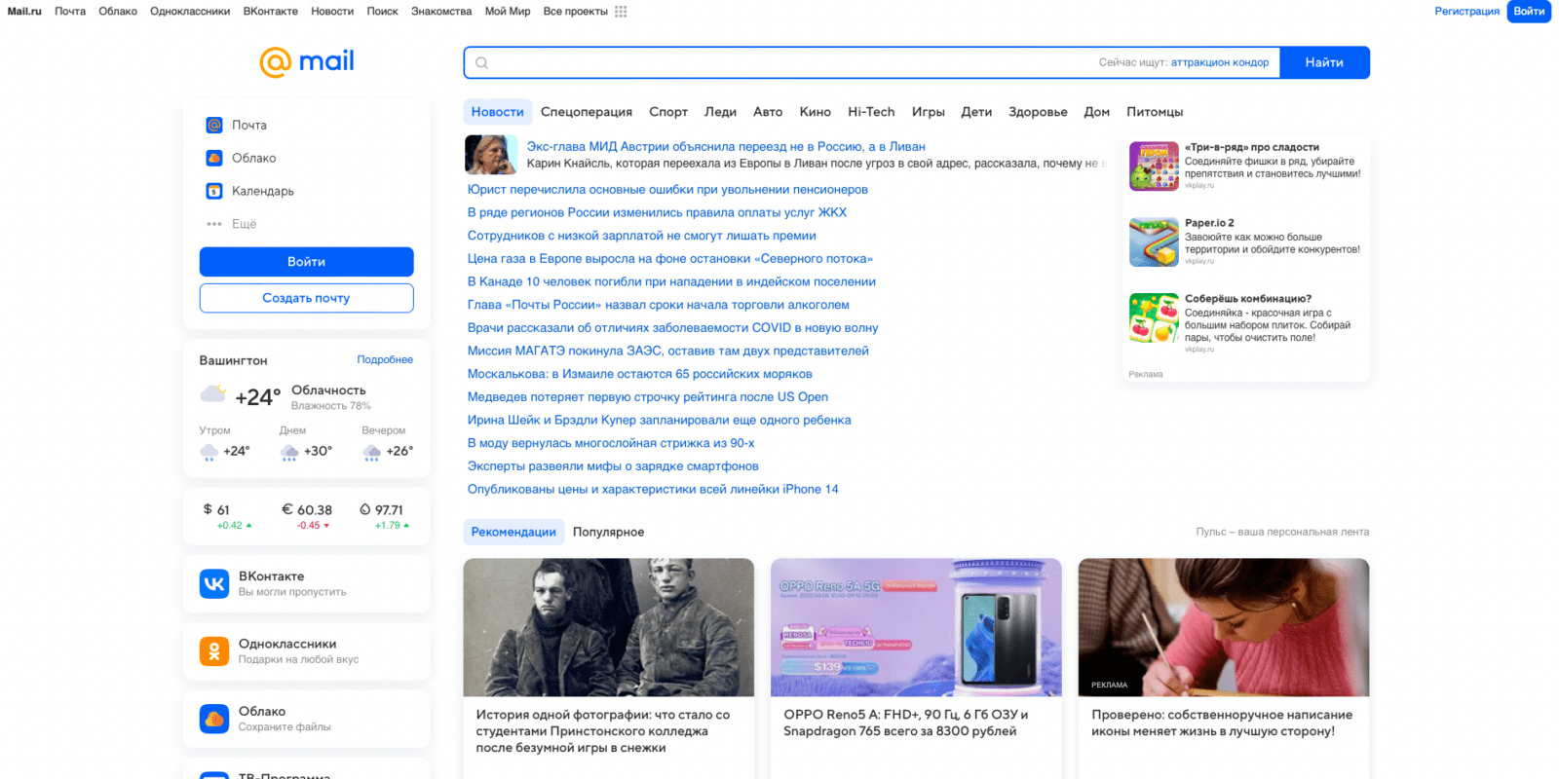Viewport: 1559px width, 779px height.
Task: Open the Регистрация link
Action: pyautogui.click(x=1466, y=12)
